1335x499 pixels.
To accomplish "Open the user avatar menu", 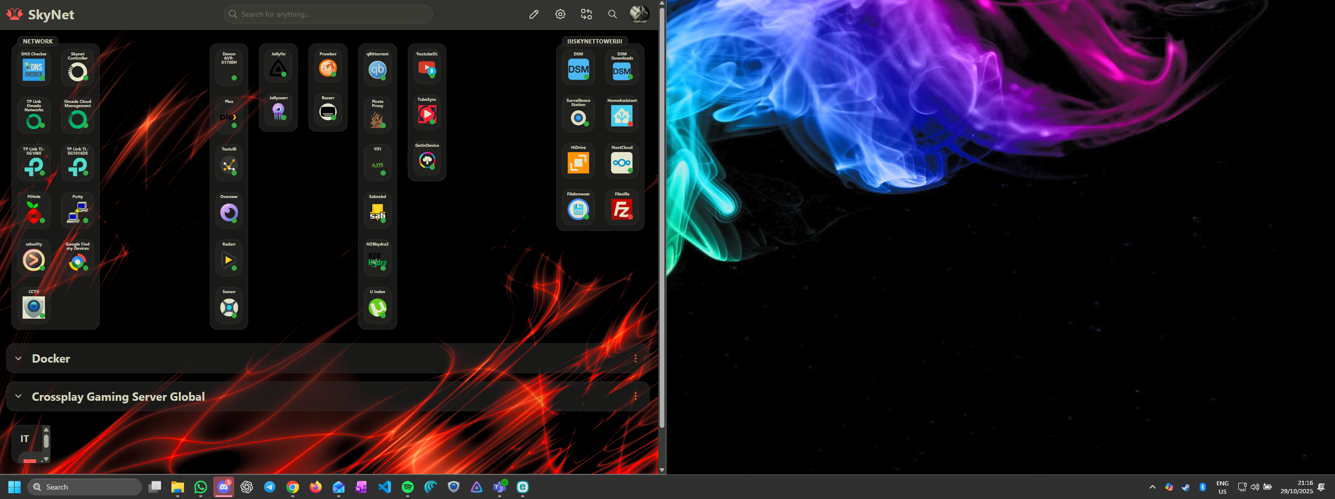I will coord(639,14).
